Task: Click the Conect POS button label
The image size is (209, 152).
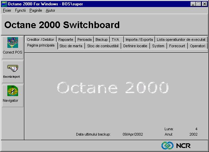Action: (12, 52)
